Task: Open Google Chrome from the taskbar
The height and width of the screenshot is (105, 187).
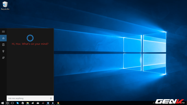Action: coord(58,103)
